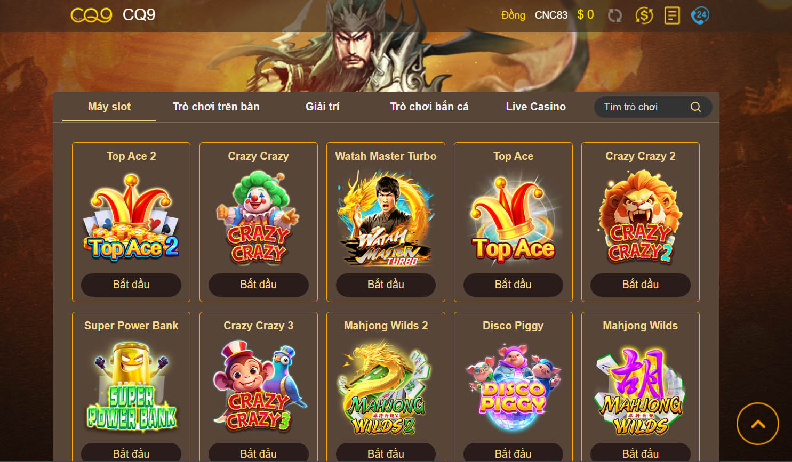Image resolution: width=792 pixels, height=462 pixels.
Task: Open the 24-hour customer support icon
Action: (x=700, y=15)
